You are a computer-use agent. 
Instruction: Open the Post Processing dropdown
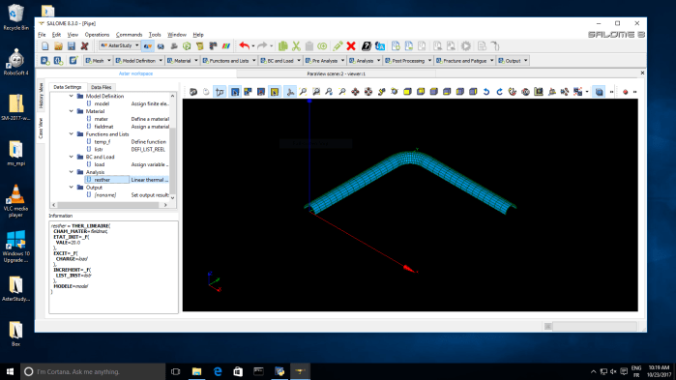[x=408, y=61]
